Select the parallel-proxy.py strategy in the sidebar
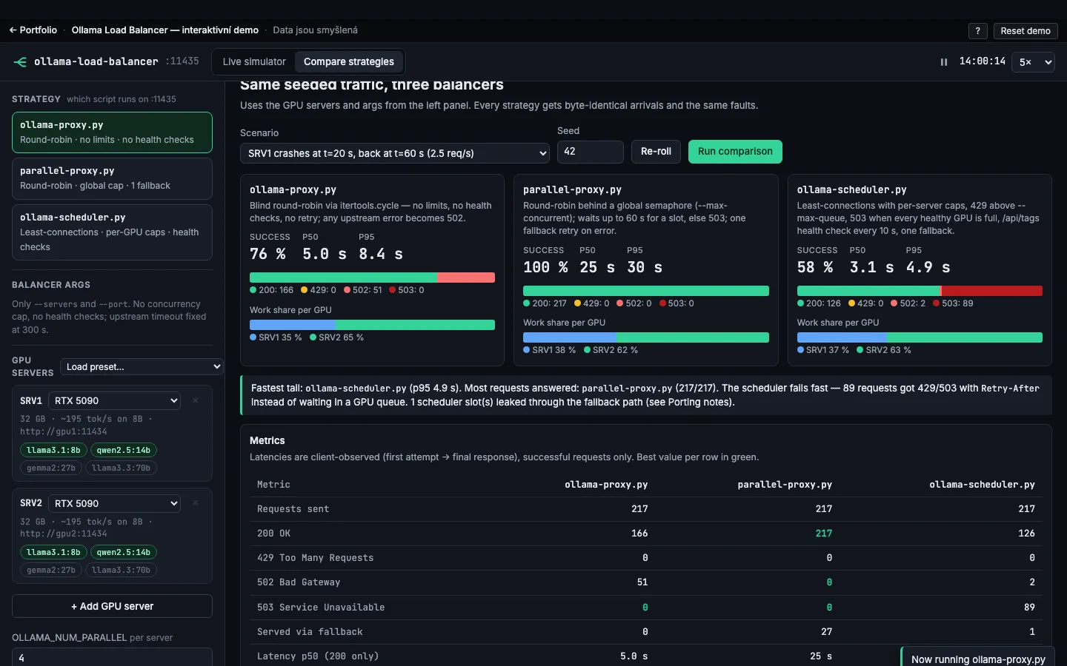 112,178
